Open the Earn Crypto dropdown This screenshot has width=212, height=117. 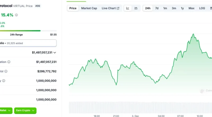tap(25, 110)
